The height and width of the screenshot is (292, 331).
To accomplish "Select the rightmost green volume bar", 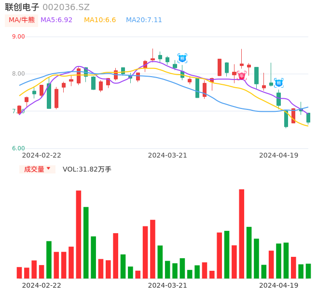I will 308,271.
